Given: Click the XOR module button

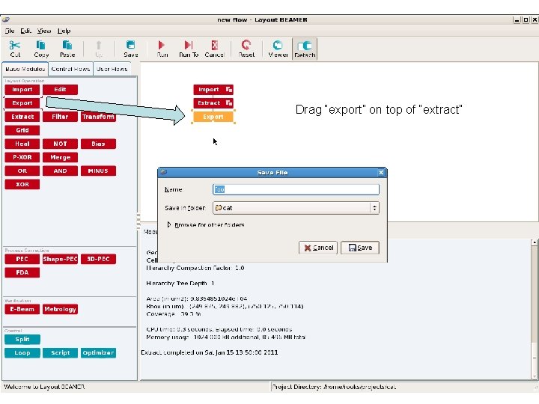Looking at the screenshot, I should pyautogui.click(x=22, y=185).
